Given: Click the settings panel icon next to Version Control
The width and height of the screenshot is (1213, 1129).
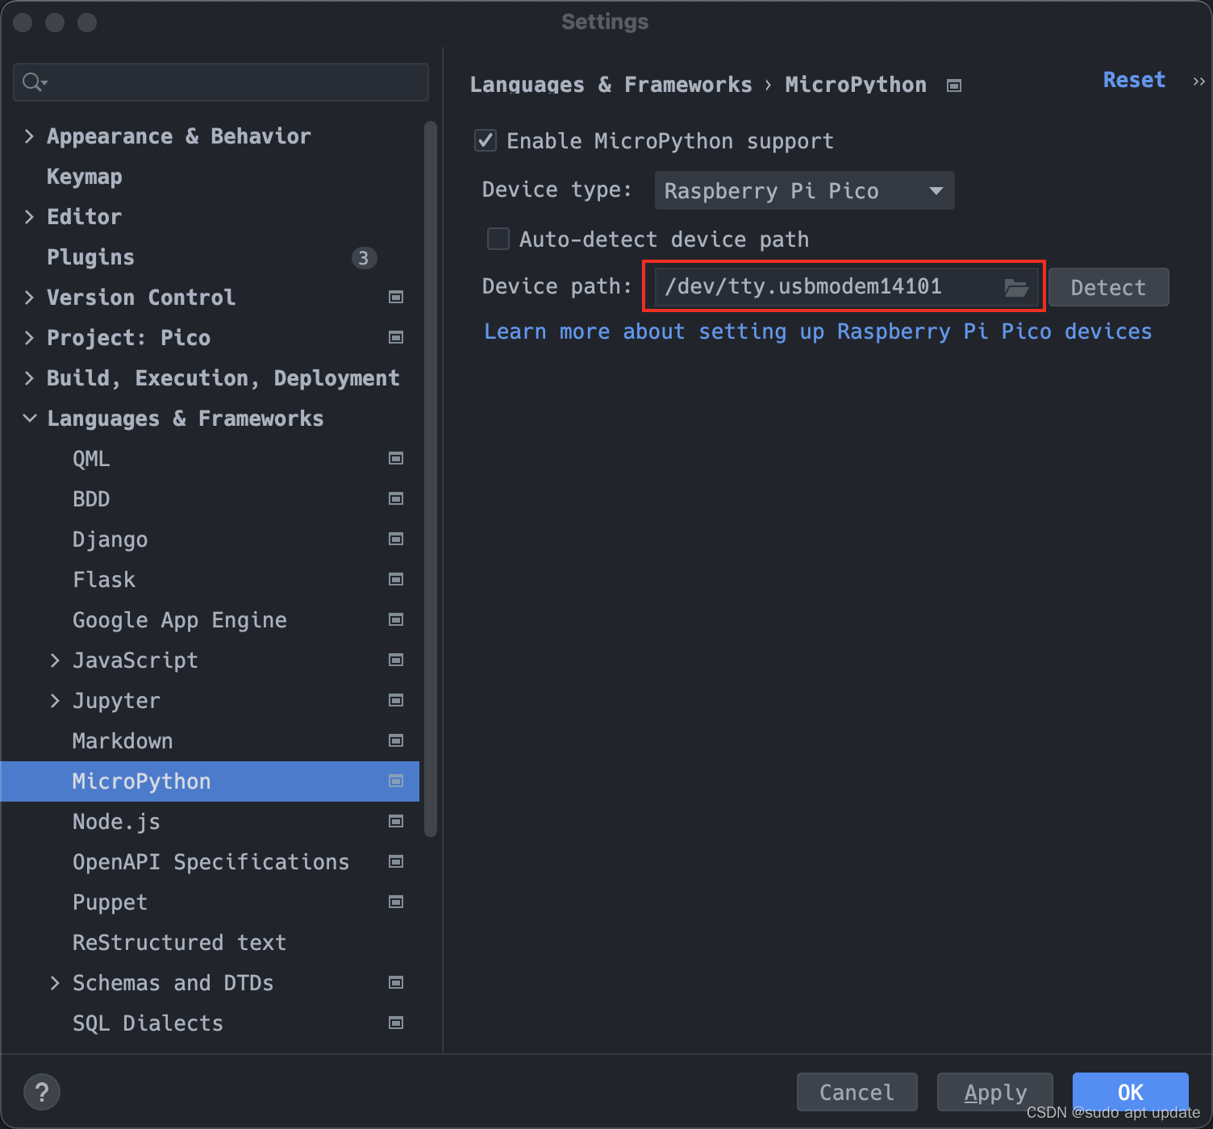Looking at the screenshot, I should tap(396, 297).
